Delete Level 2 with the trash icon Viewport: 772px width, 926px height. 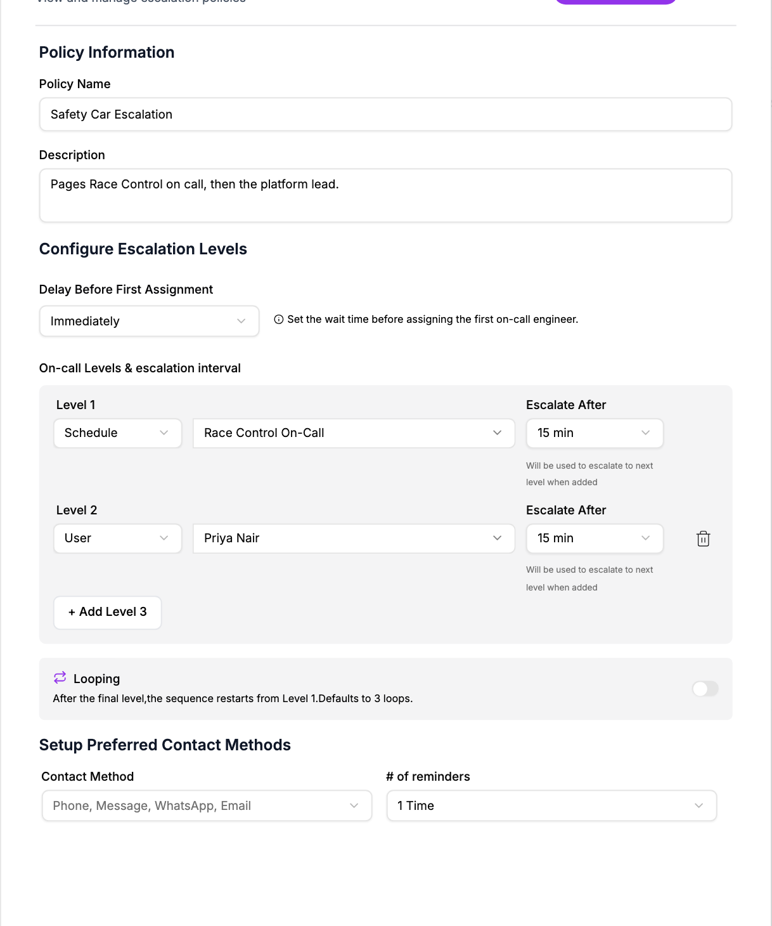(x=703, y=538)
